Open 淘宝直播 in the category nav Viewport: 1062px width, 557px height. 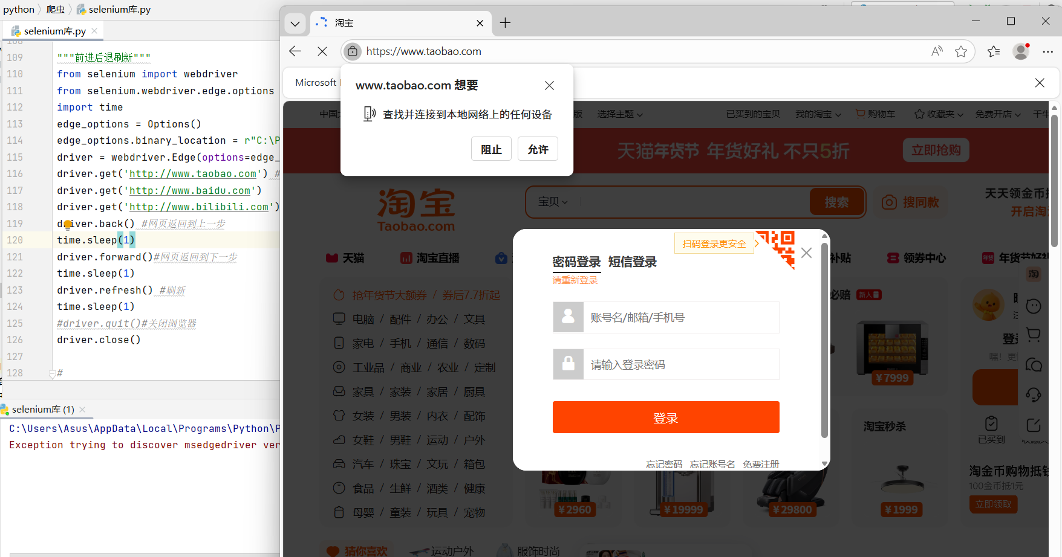[x=430, y=258]
